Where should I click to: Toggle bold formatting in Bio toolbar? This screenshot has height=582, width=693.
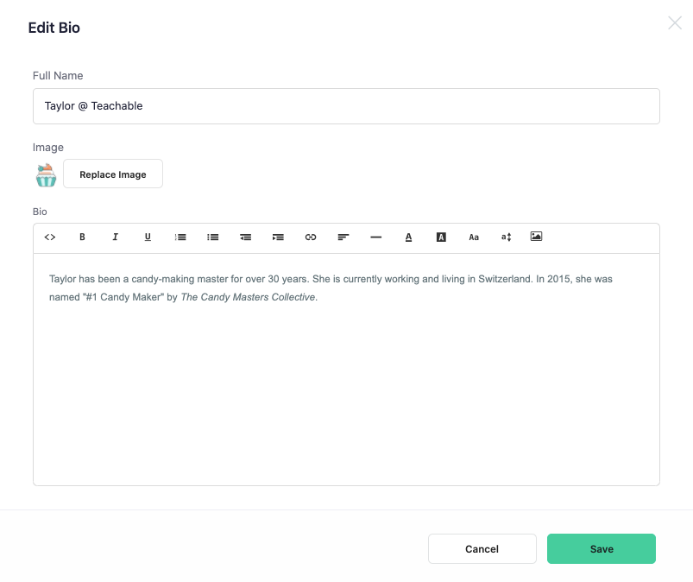pyautogui.click(x=82, y=237)
